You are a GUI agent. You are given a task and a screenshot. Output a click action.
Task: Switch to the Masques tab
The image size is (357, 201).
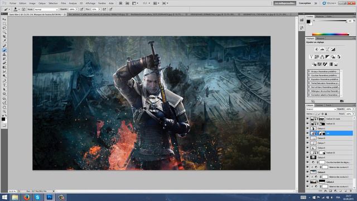[x=320, y=39]
